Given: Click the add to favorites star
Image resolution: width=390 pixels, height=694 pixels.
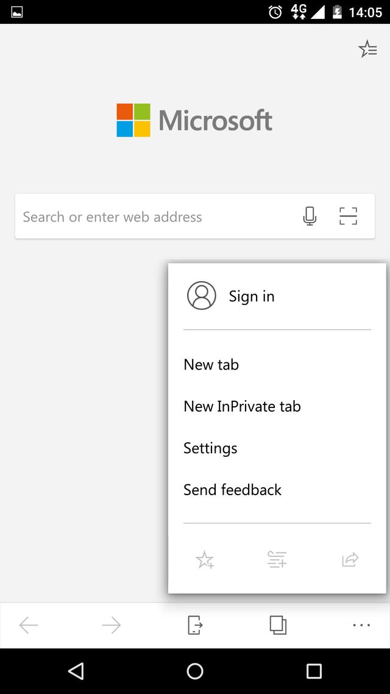Looking at the screenshot, I should point(205,560).
